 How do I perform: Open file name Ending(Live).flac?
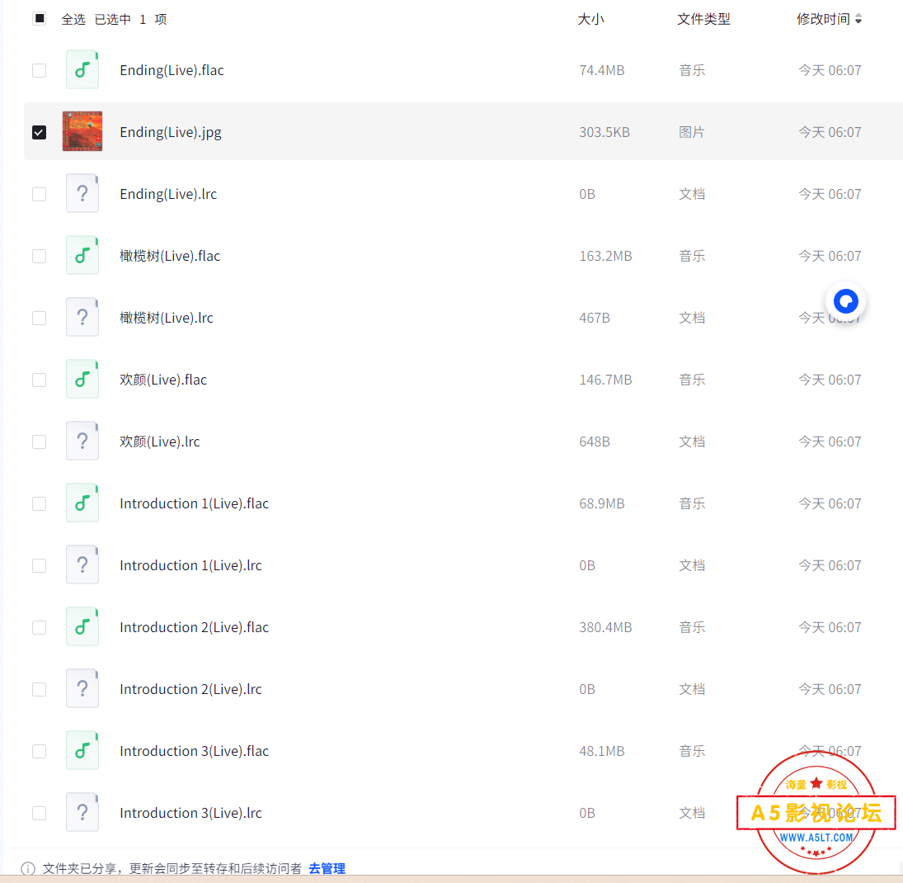(172, 70)
